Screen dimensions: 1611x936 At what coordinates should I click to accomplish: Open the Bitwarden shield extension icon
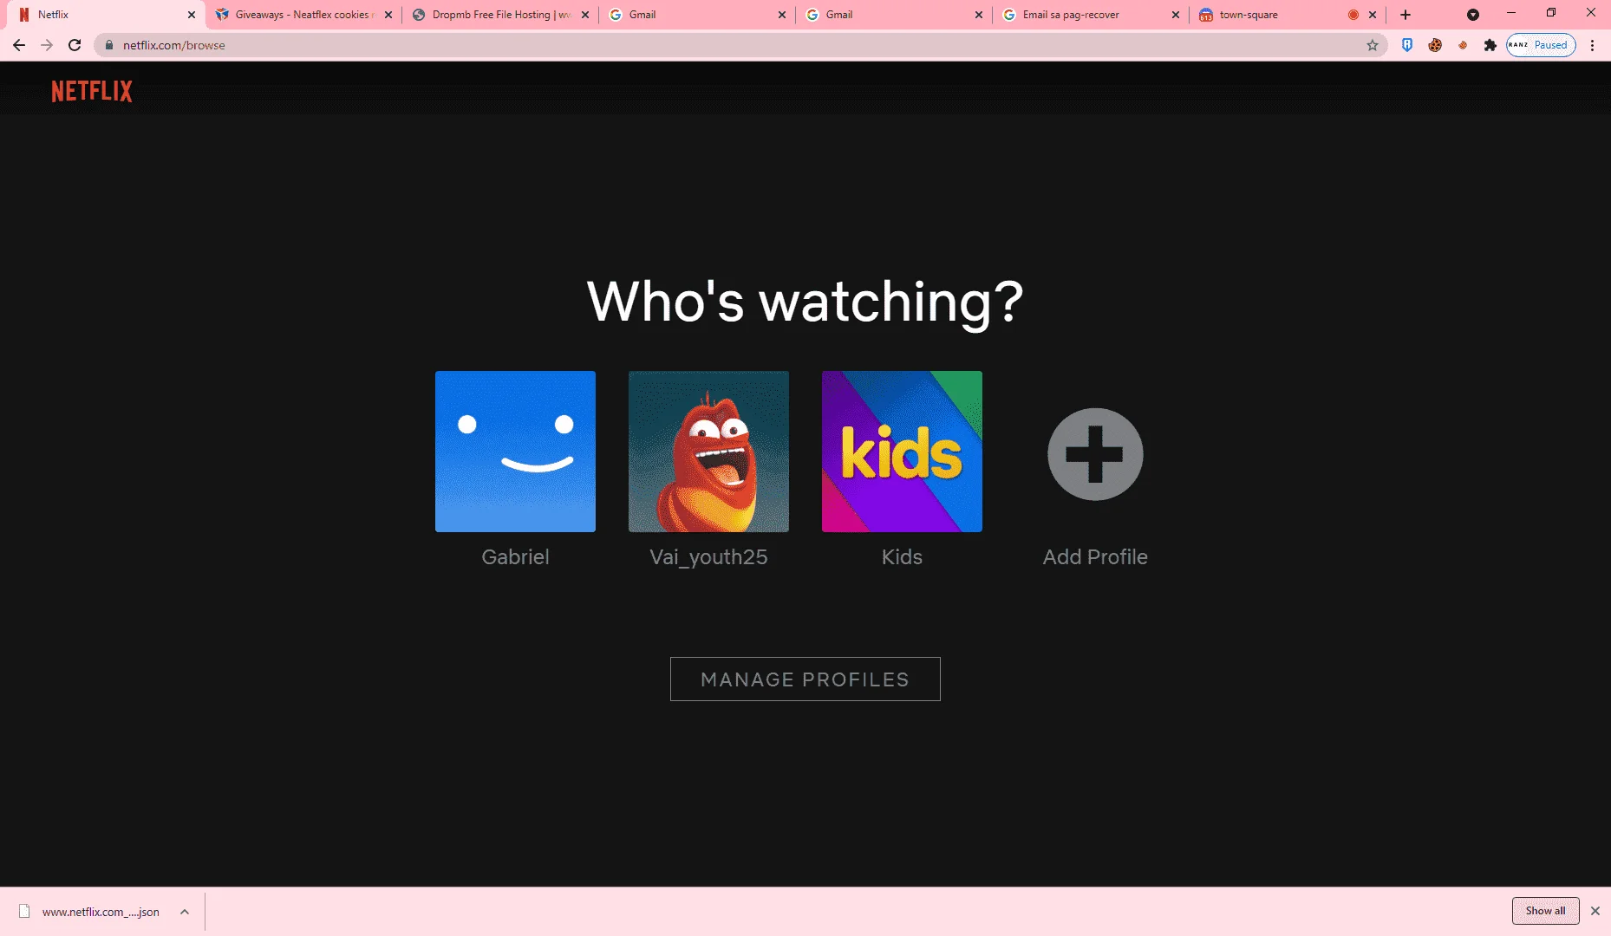[x=1407, y=45]
